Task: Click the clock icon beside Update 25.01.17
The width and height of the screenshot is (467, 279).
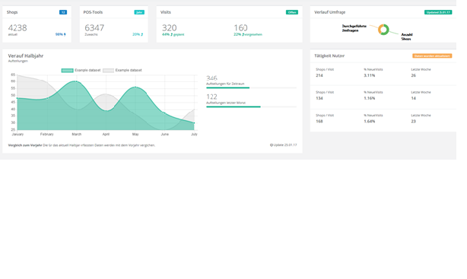Action: 272,145
